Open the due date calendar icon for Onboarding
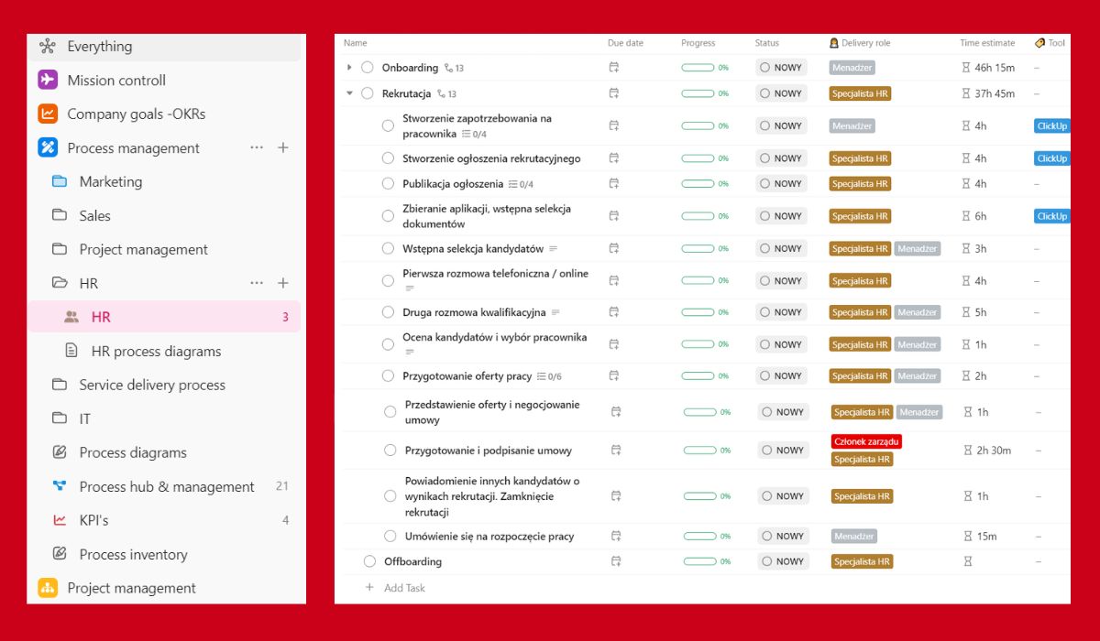The width and height of the screenshot is (1100, 641). pyautogui.click(x=614, y=68)
